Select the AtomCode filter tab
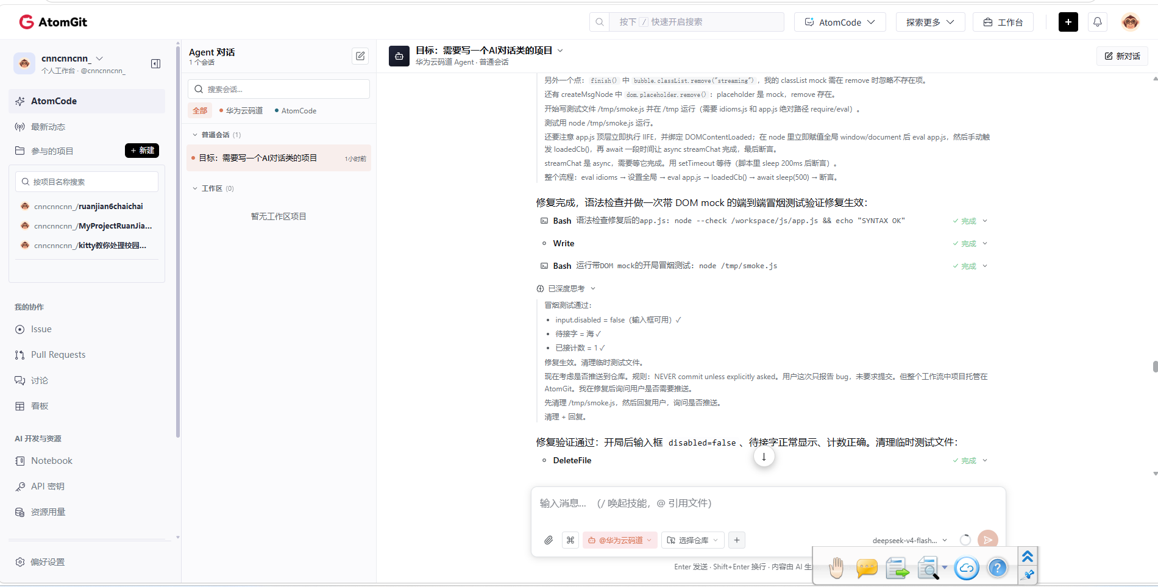 click(x=296, y=110)
